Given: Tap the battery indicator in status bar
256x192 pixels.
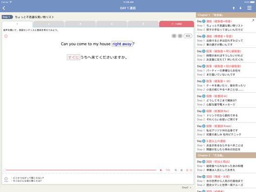Looking at the screenshot, I should point(252,2).
